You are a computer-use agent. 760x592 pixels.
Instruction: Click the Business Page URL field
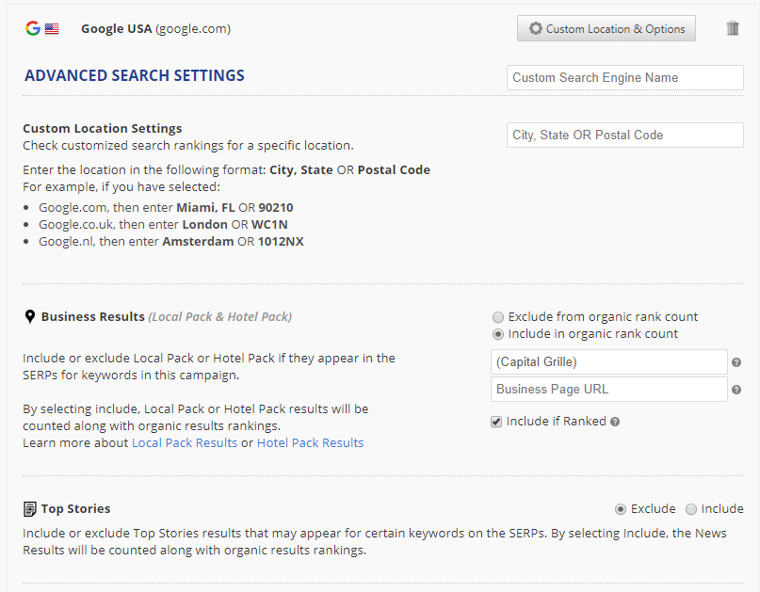(608, 390)
